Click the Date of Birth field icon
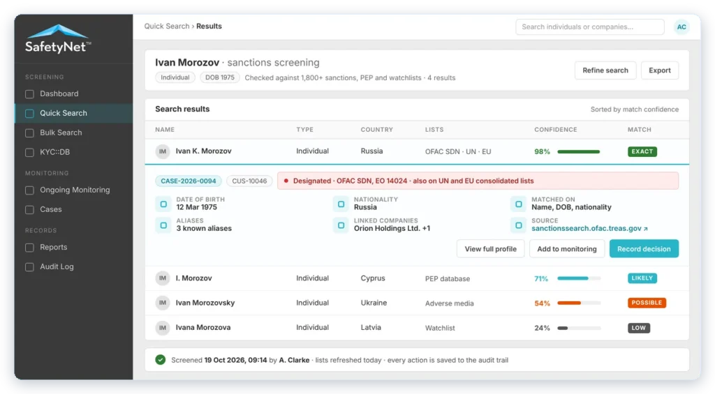 click(x=163, y=204)
